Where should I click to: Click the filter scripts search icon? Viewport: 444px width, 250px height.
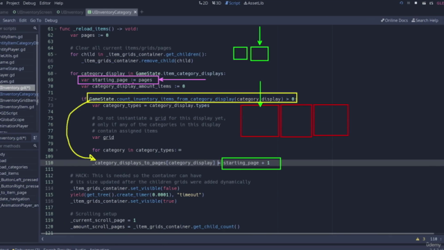coord(35,28)
